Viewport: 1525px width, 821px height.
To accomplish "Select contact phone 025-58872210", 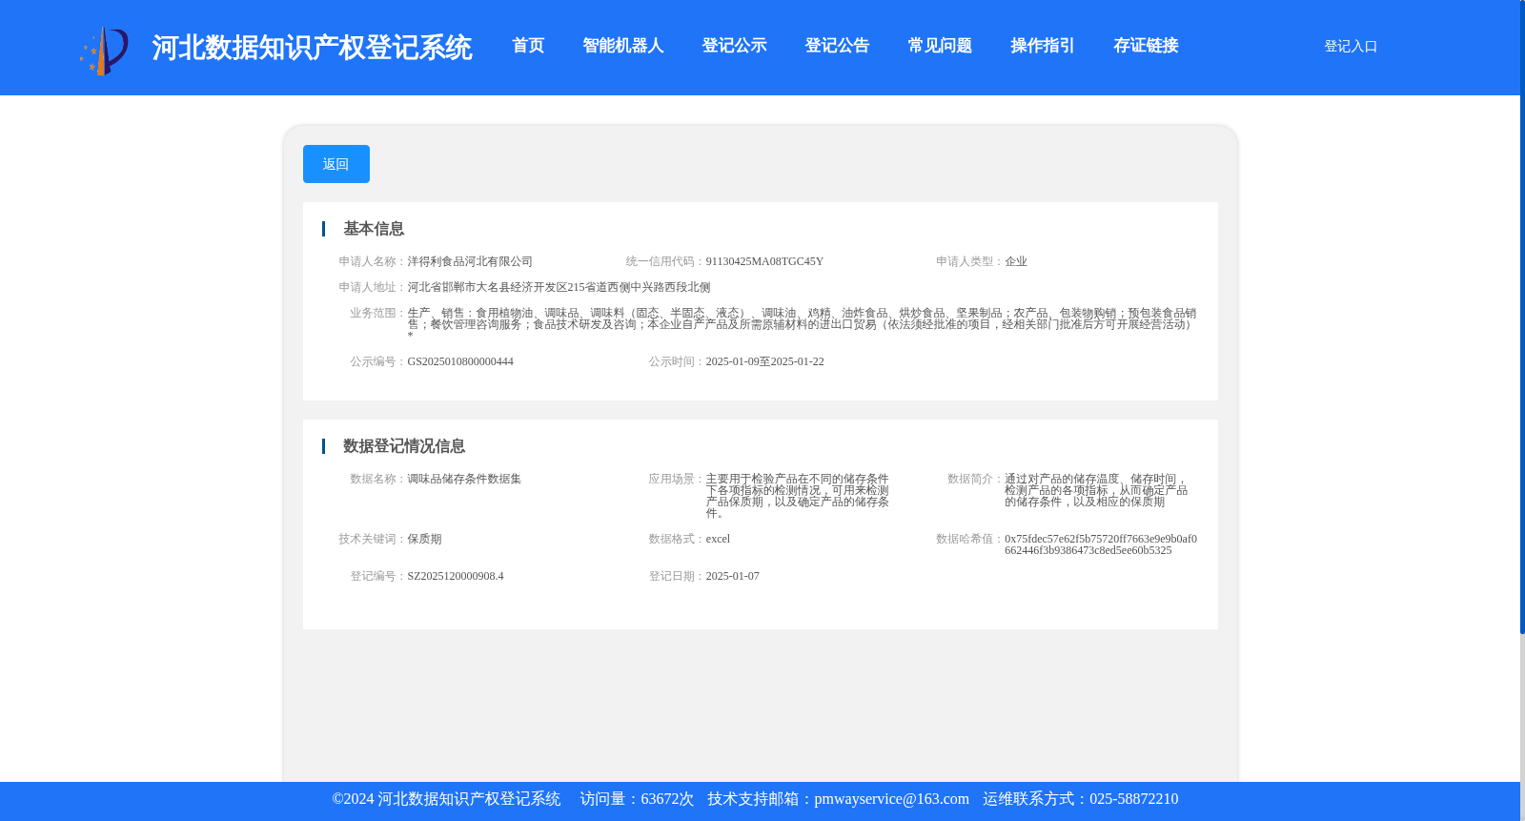I will (x=1133, y=799).
